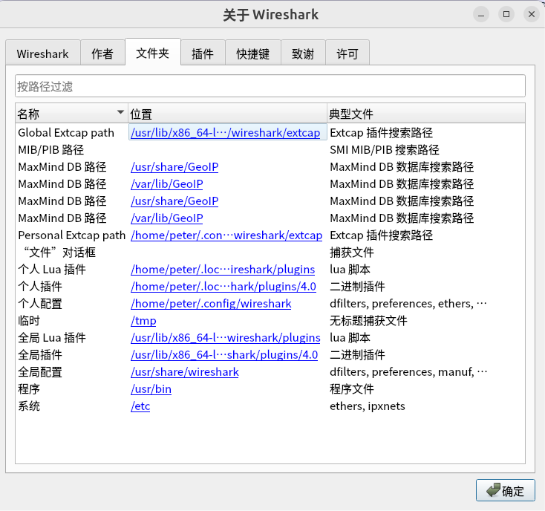Open the 致谢 tab
The width and height of the screenshot is (545, 511).
[302, 53]
